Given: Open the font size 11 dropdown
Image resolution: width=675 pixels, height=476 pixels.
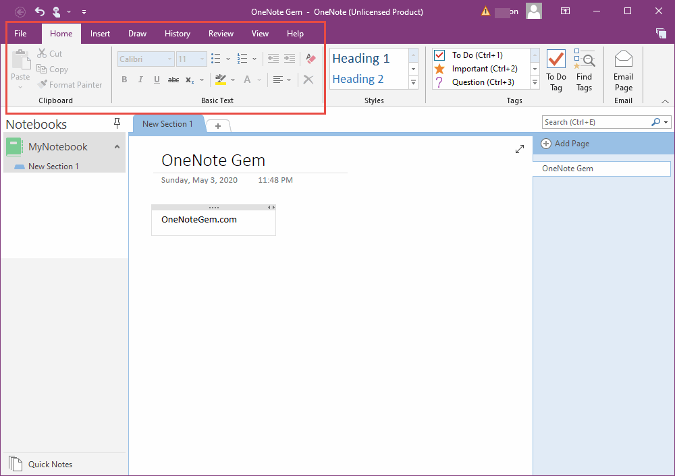Looking at the screenshot, I should [201, 59].
